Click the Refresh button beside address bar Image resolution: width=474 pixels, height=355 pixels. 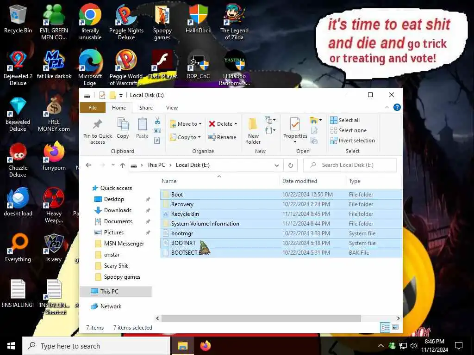coord(291,165)
